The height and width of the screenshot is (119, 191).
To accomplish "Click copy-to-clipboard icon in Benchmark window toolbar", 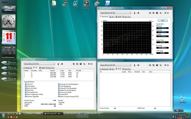I will coord(150,13).
